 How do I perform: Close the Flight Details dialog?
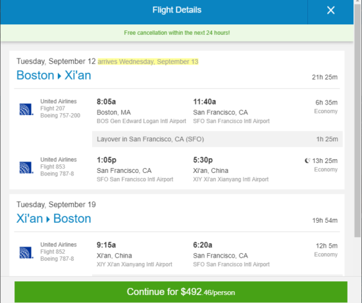pos(330,10)
